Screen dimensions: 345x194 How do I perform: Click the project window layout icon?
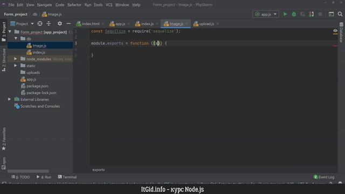[331, 15]
